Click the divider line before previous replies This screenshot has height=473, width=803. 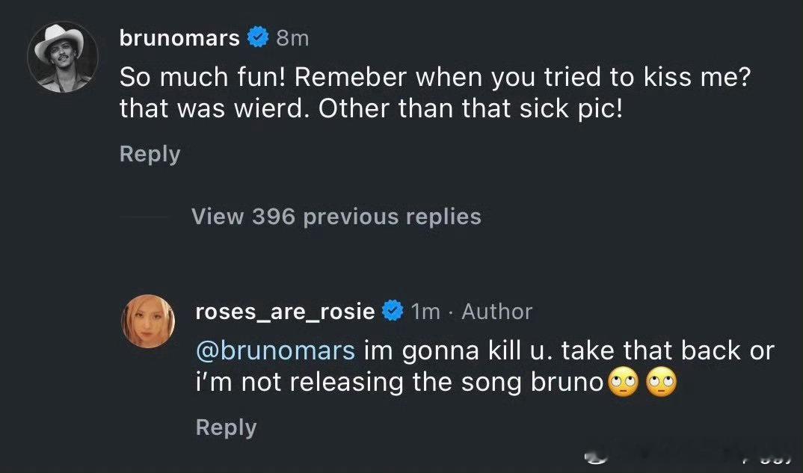(x=145, y=217)
